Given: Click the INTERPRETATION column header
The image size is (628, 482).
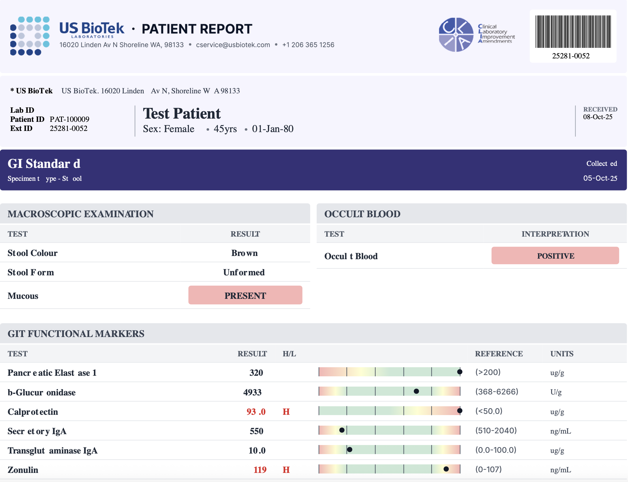Looking at the screenshot, I should point(555,234).
